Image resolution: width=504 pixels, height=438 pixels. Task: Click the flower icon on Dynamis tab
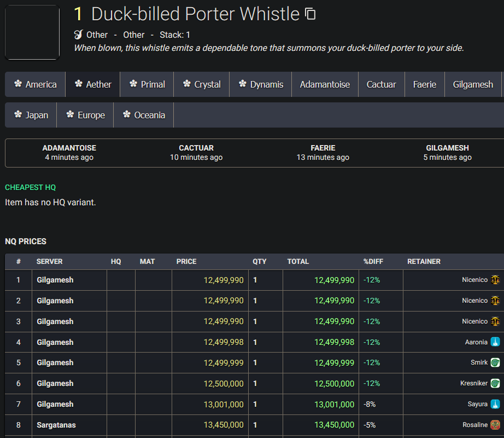243,84
